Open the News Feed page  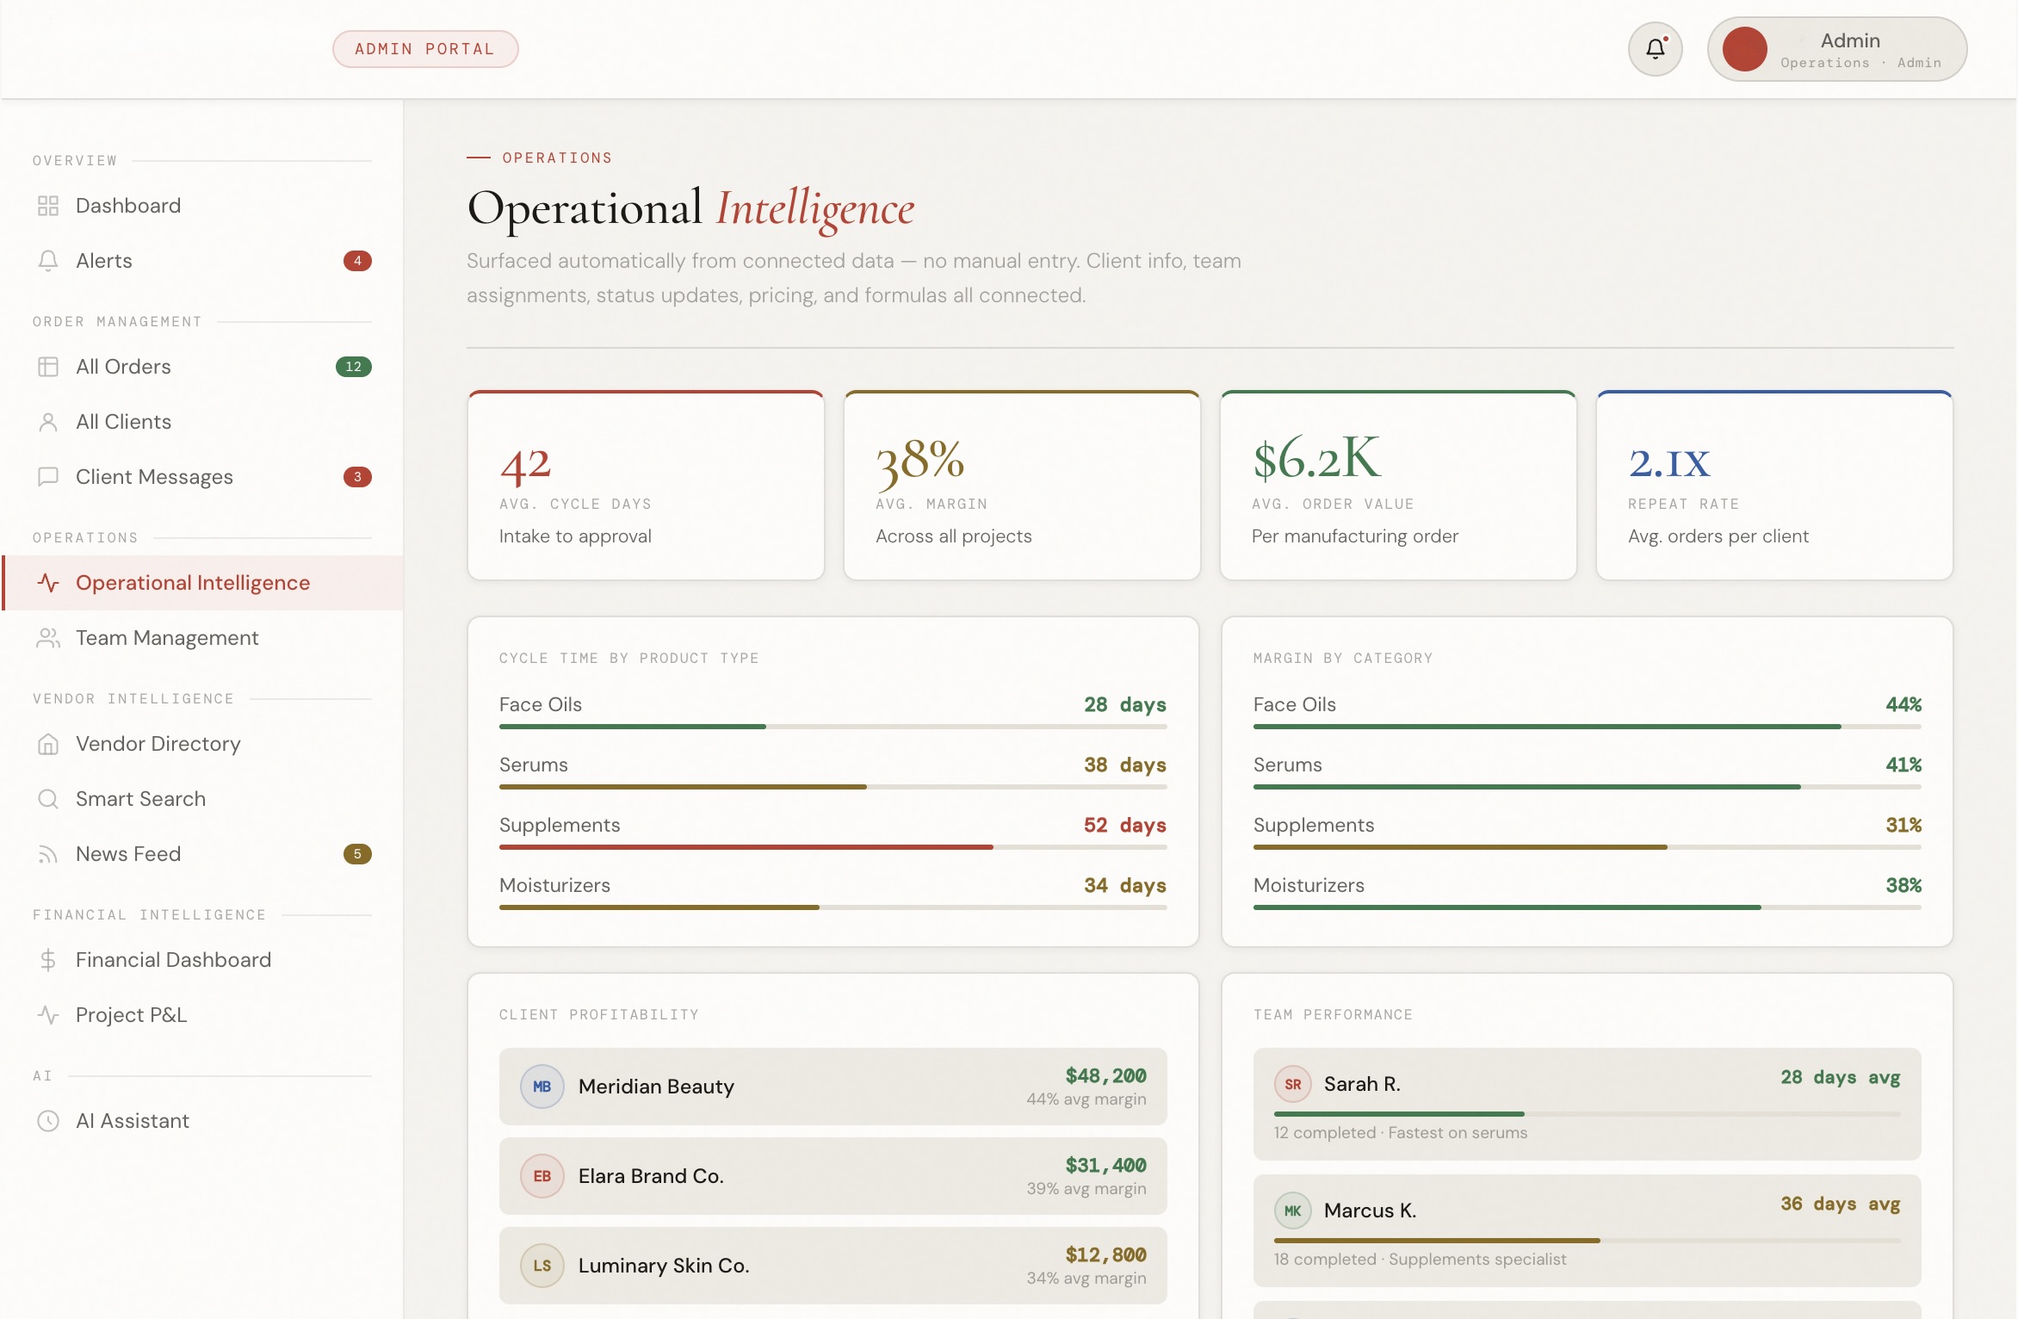[x=203, y=854]
